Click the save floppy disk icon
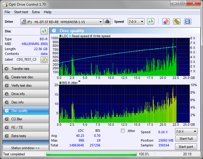 pos(188,22)
